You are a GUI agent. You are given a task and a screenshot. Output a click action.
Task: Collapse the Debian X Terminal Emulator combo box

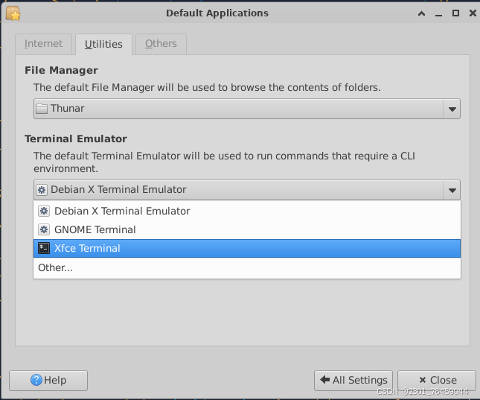click(x=247, y=190)
